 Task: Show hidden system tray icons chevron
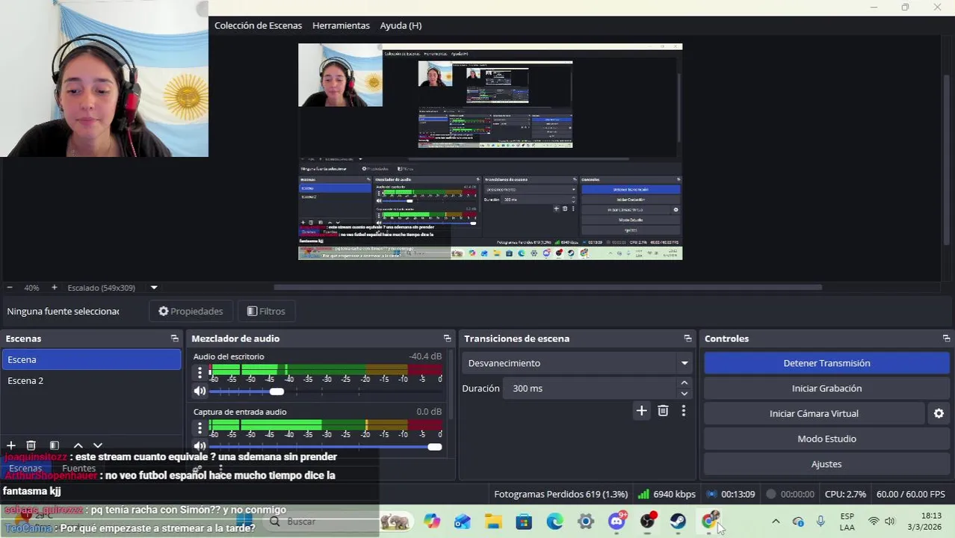tap(776, 522)
